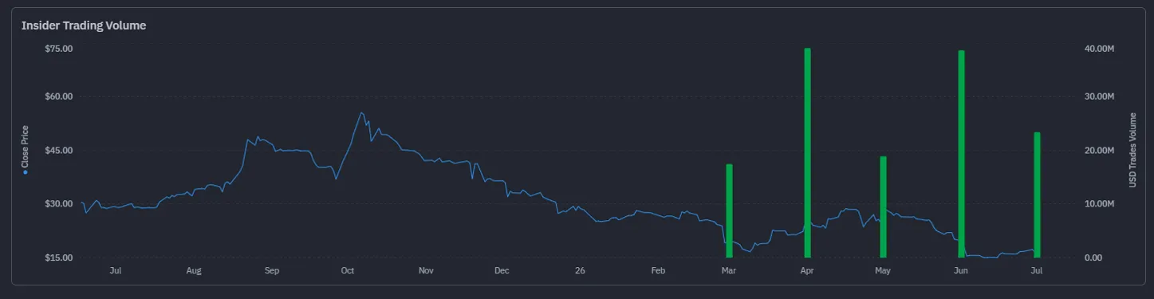Click the May green volume bar

tap(883, 207)
